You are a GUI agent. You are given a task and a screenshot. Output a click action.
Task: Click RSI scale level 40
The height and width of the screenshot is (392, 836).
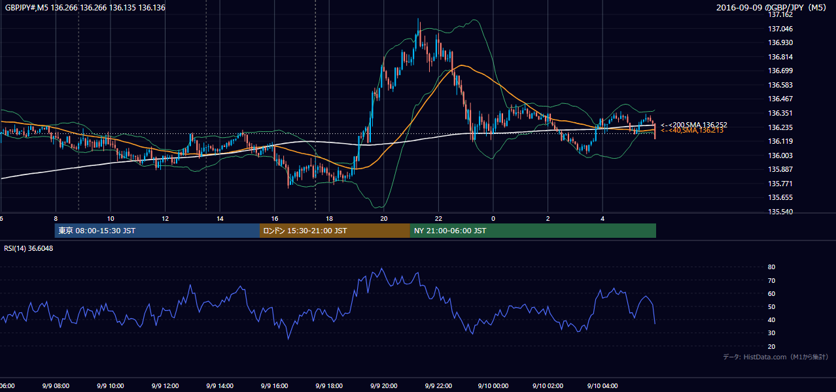coord(771,319)
